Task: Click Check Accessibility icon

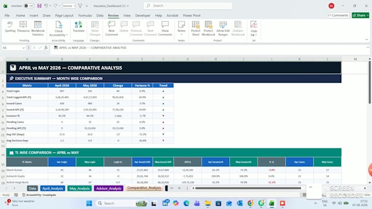Action: click(x=59, y=25)
